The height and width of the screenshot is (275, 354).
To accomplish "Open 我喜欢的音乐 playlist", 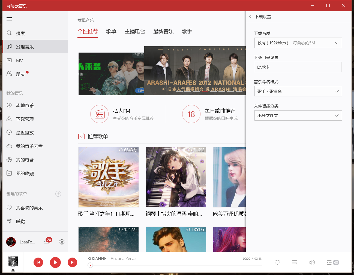I will (x=35, y=208).
